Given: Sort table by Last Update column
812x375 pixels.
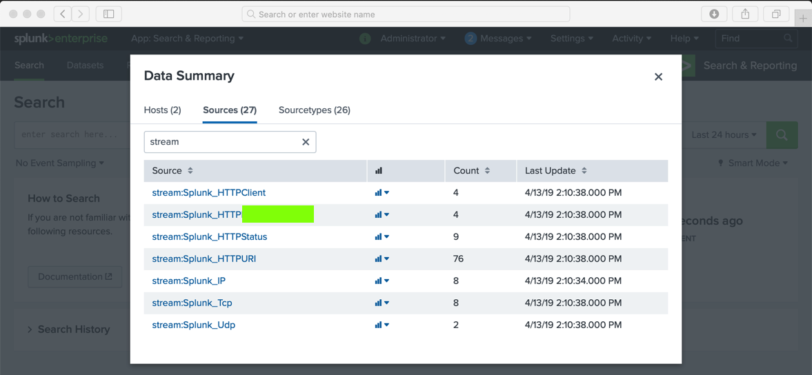Looking at the screenshot, I should coord(555,171).
